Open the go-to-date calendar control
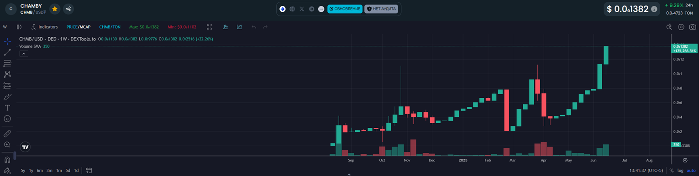 coord(89,171)
